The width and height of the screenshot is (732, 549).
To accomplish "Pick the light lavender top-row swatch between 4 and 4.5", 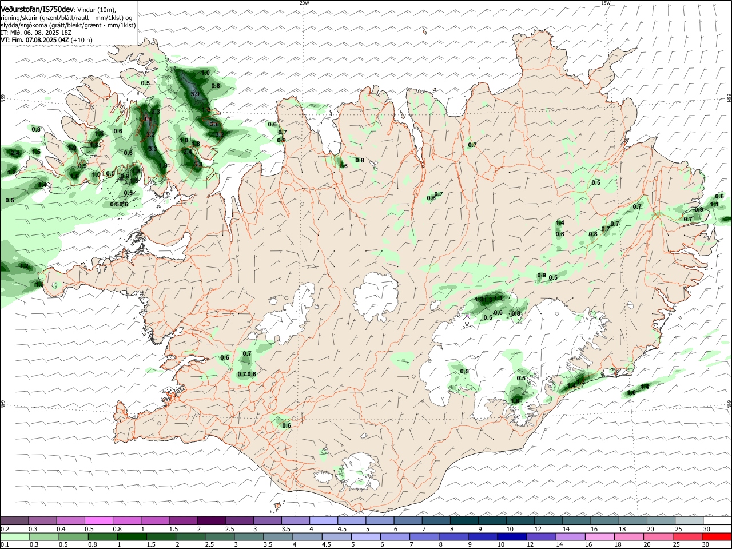I will tap(323, 520).
